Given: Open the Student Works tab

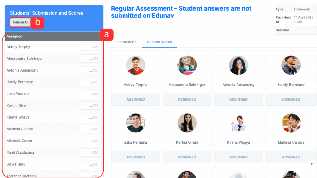Looking at the screenshot, I should (159, 42).
